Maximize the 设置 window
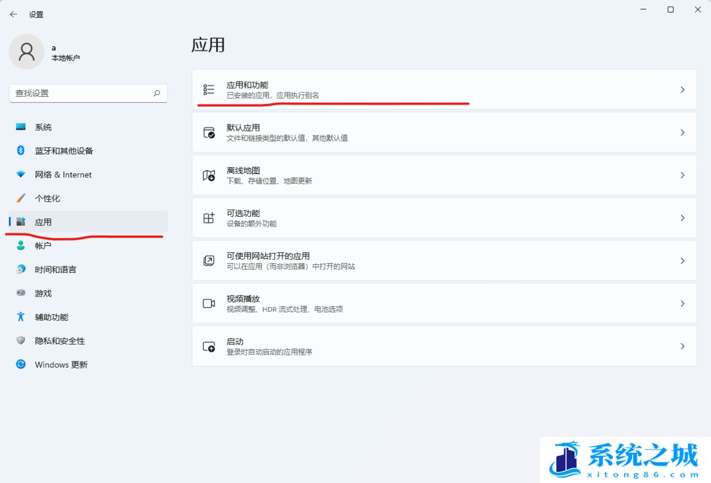This screenshot has width=711, height=483. click(x=670, y=9)
